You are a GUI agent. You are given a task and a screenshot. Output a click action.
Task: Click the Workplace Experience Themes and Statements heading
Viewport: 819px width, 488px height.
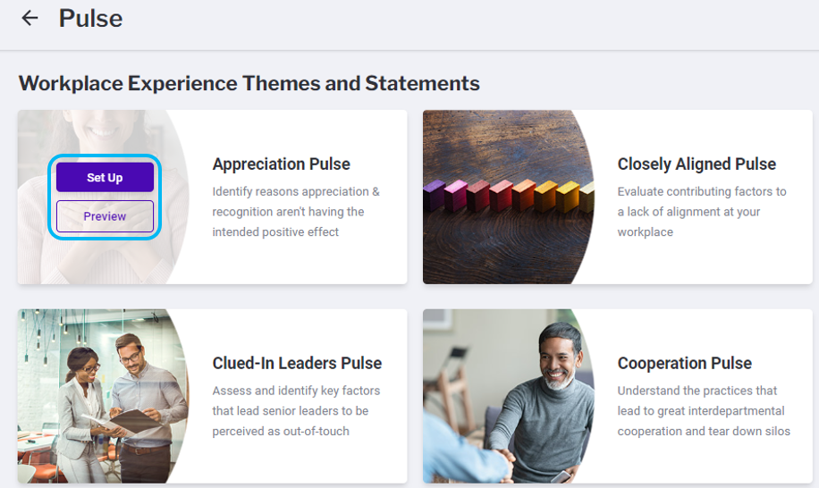click(249, 84)
